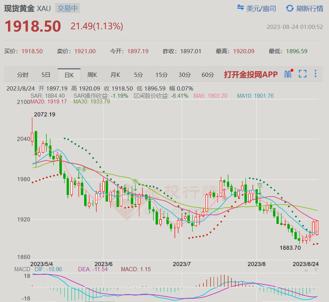Open the 策 strategy icon with red dot
The width and height of the screenshot is (329, 302).
(x=288, y=74)
